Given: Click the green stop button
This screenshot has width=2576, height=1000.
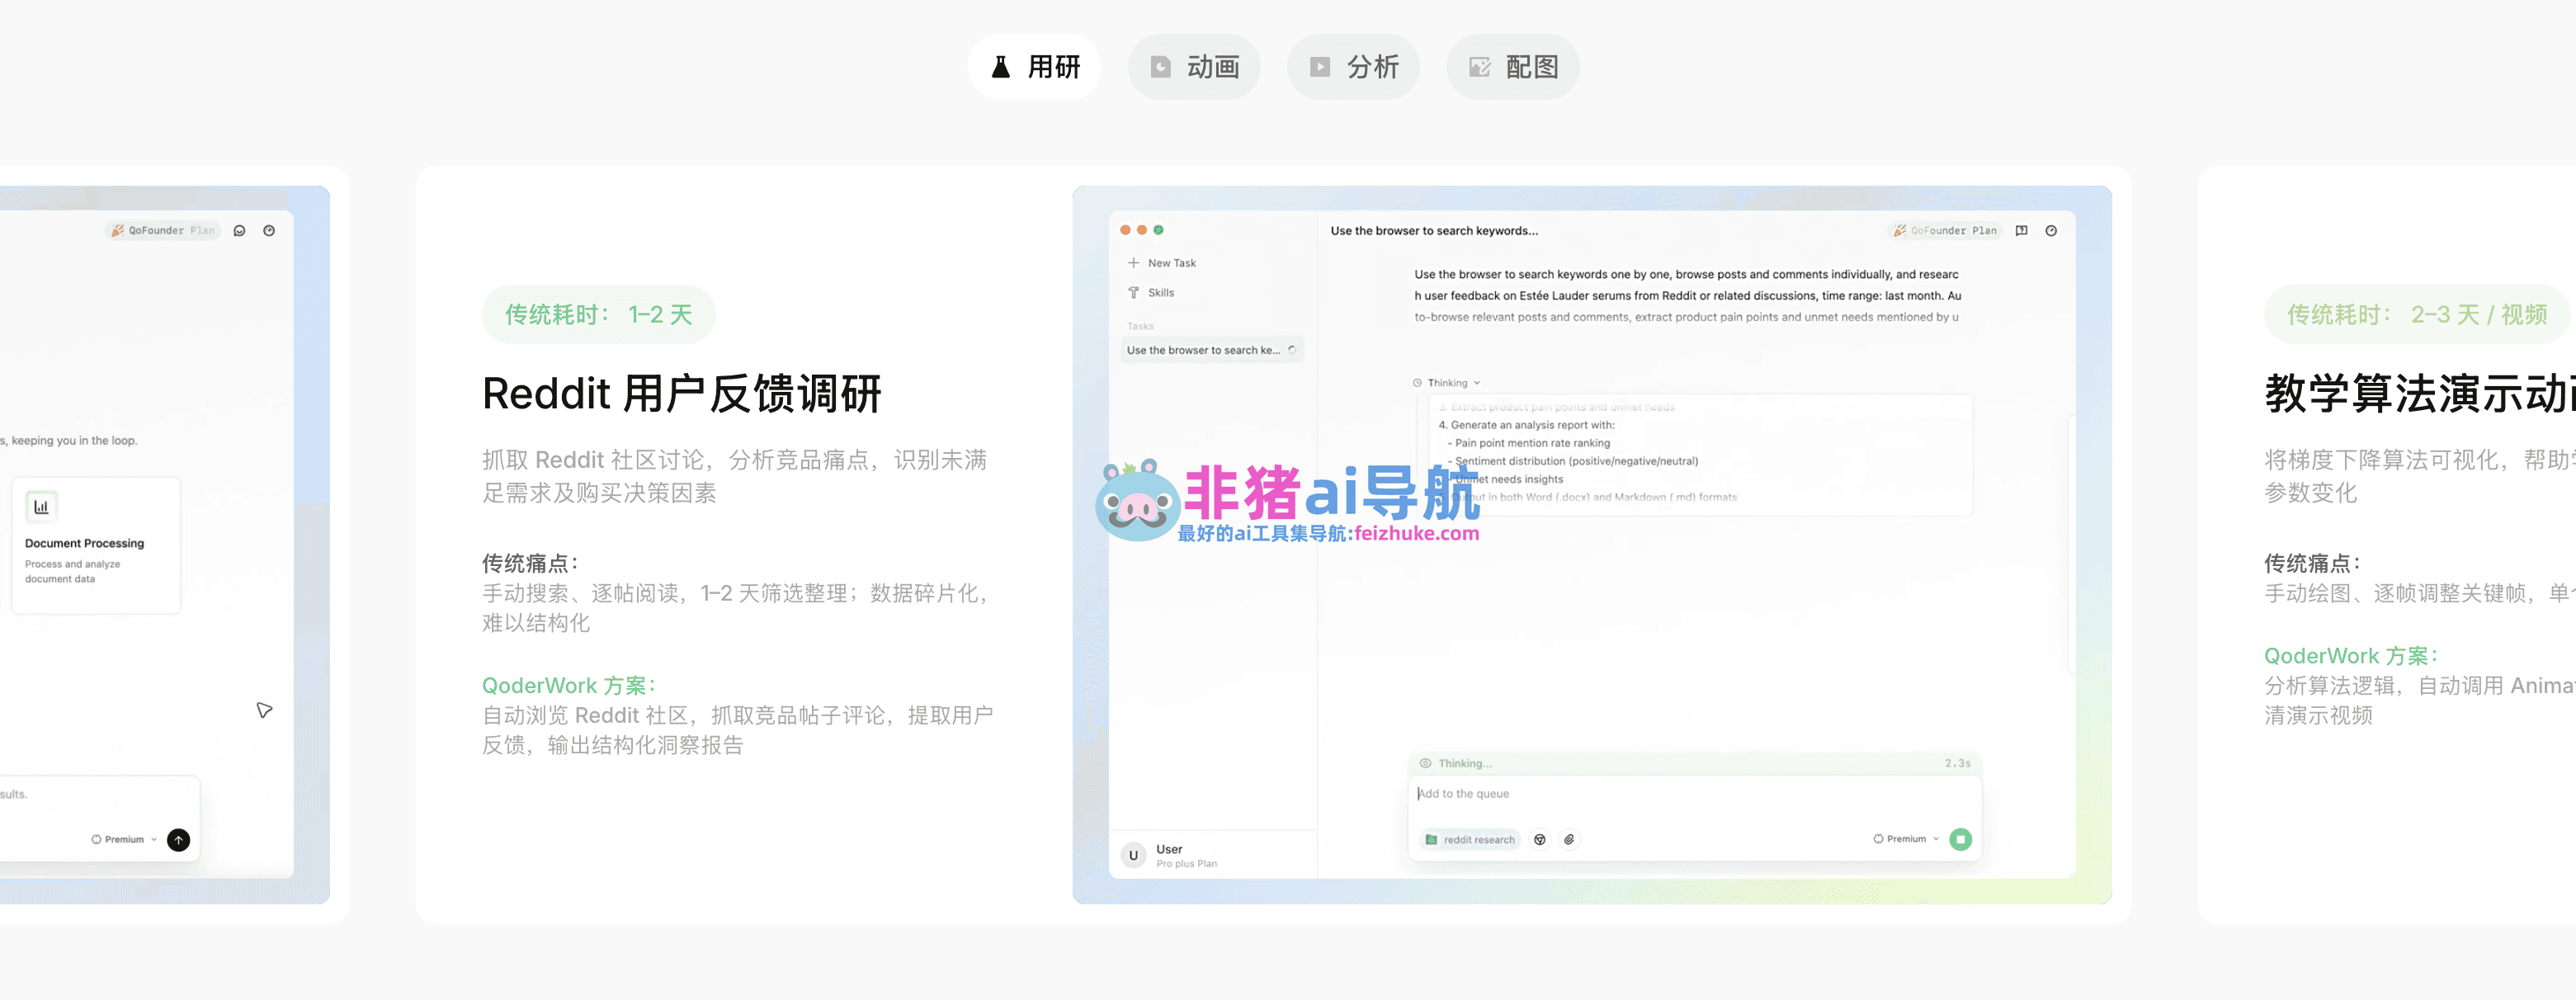Looking at the screenshot, I should pyautogui.click(x=1960, y=839).
